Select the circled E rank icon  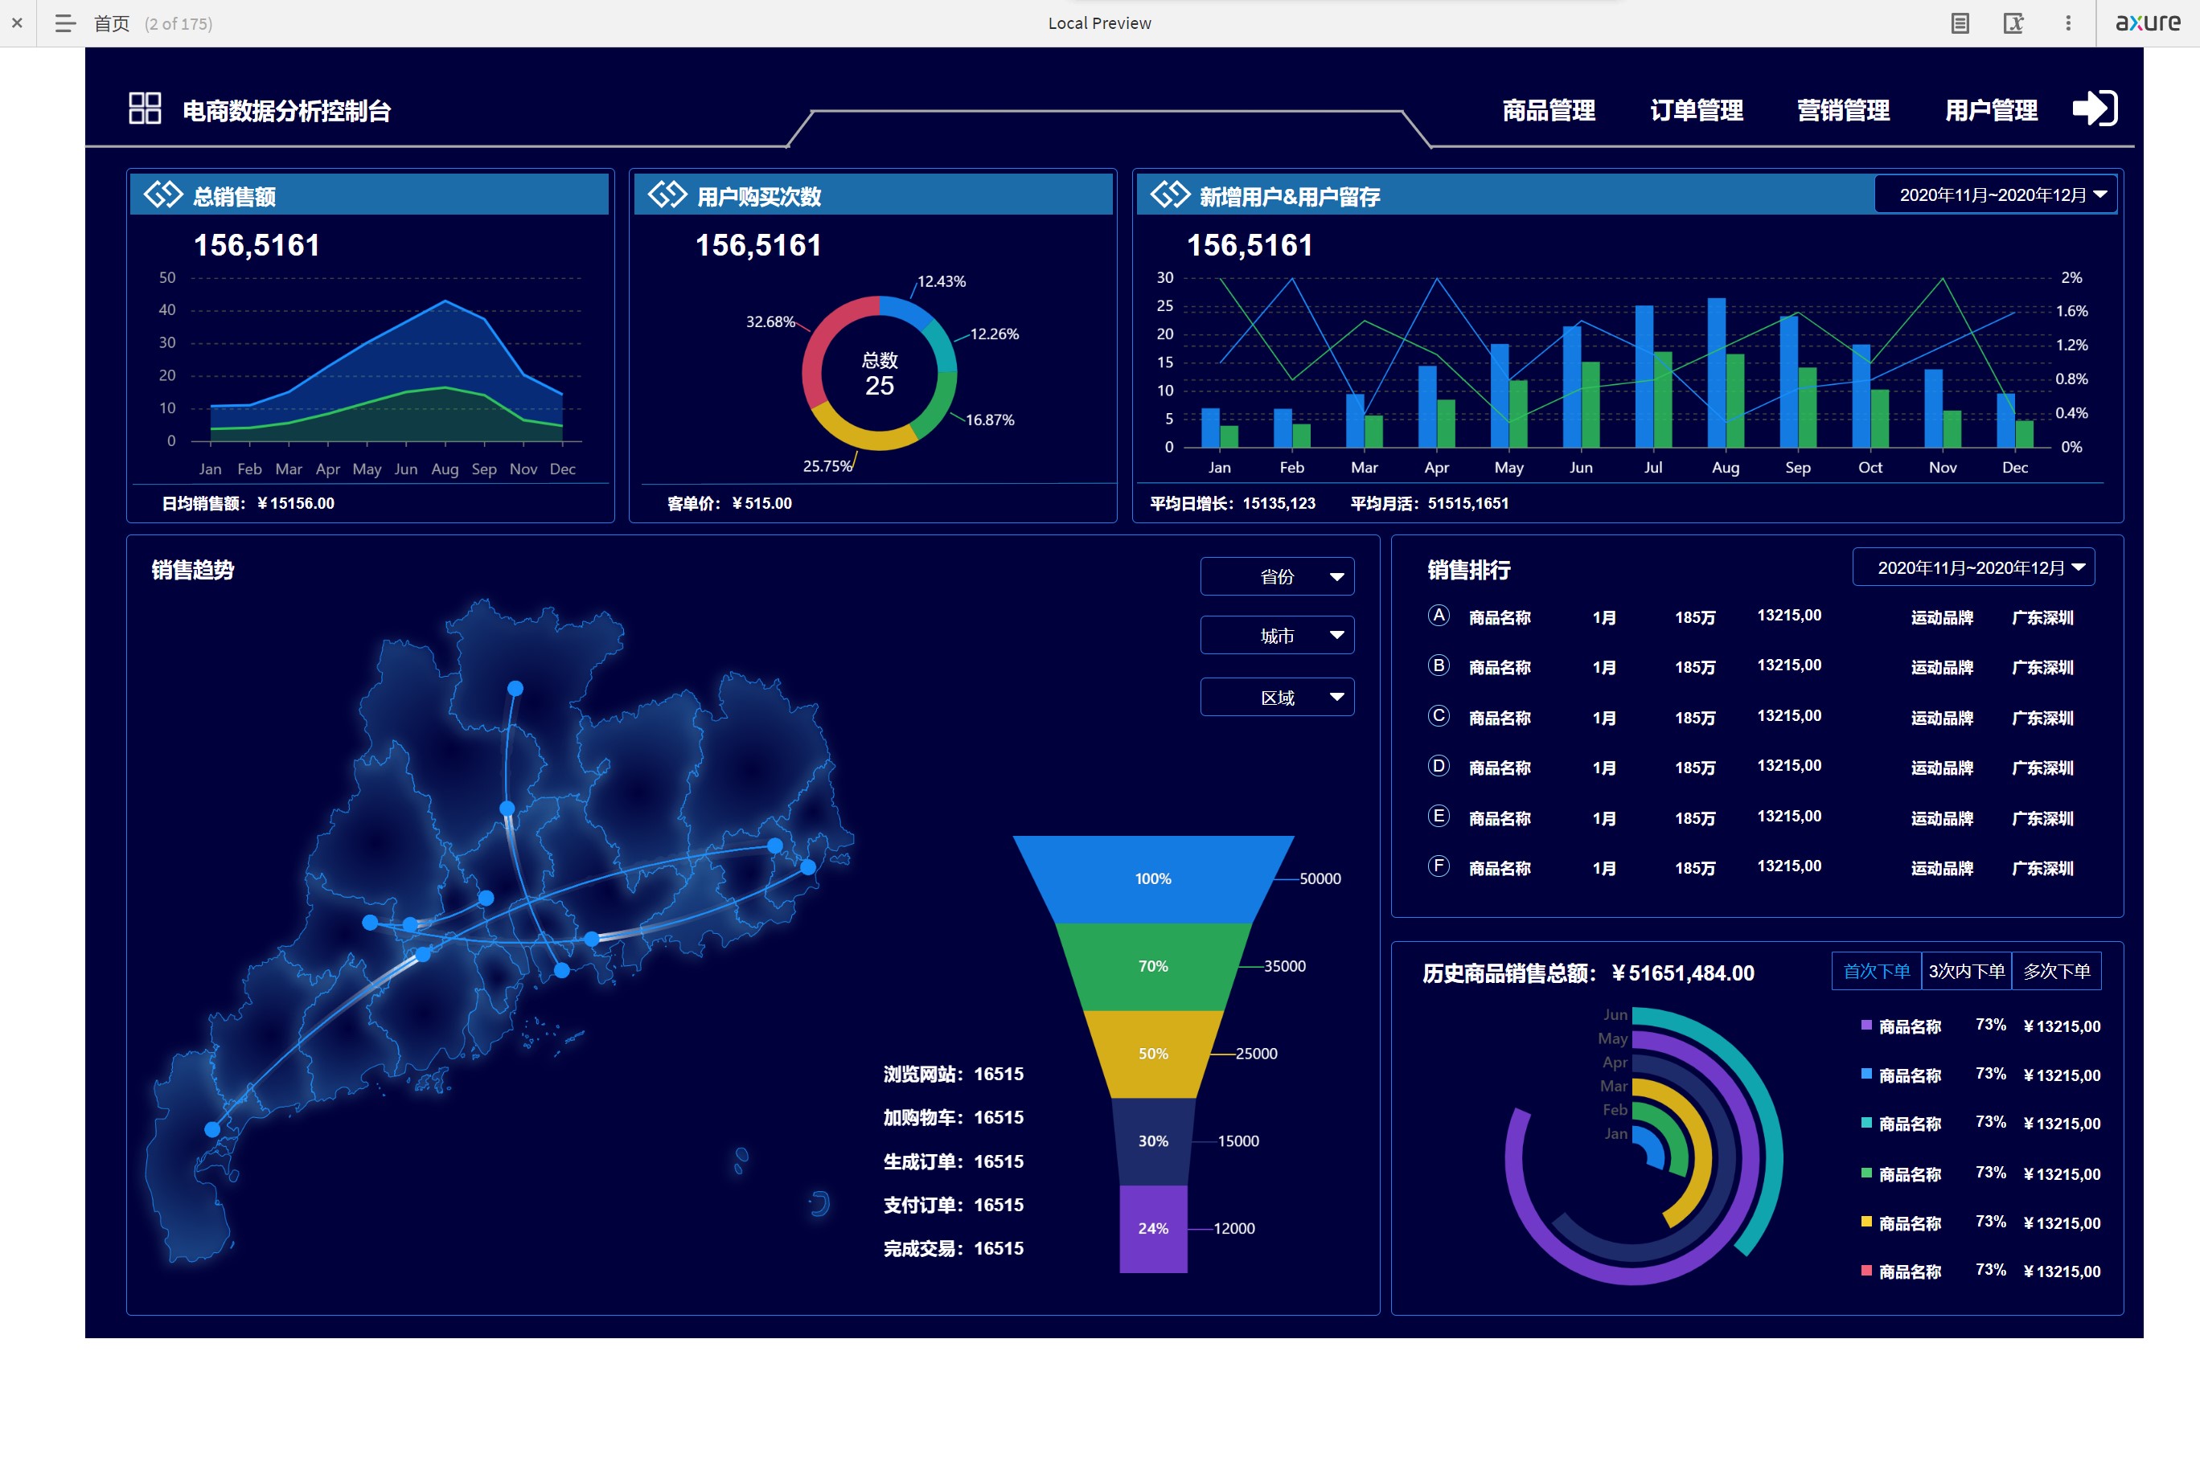pos(1439,817)
